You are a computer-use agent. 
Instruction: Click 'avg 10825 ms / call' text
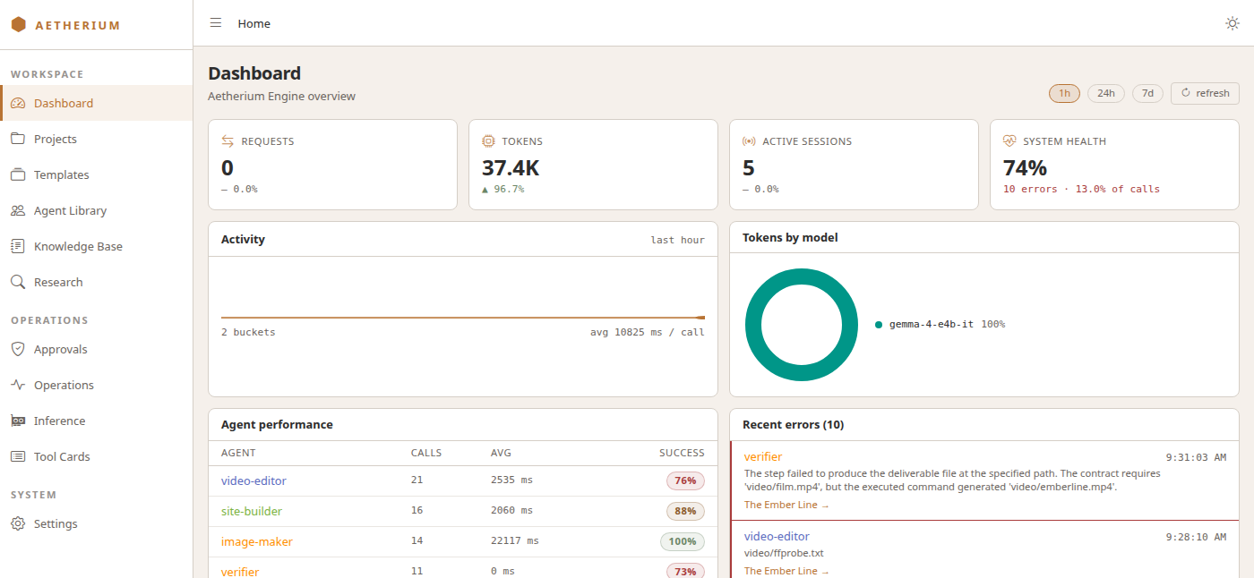pyautogui.click(x=648, y=332)
